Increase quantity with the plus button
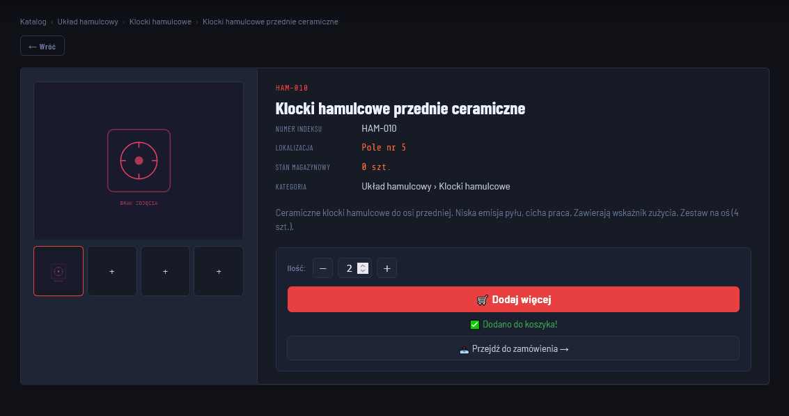The image size is (789, 416). [x=386, y=268]
